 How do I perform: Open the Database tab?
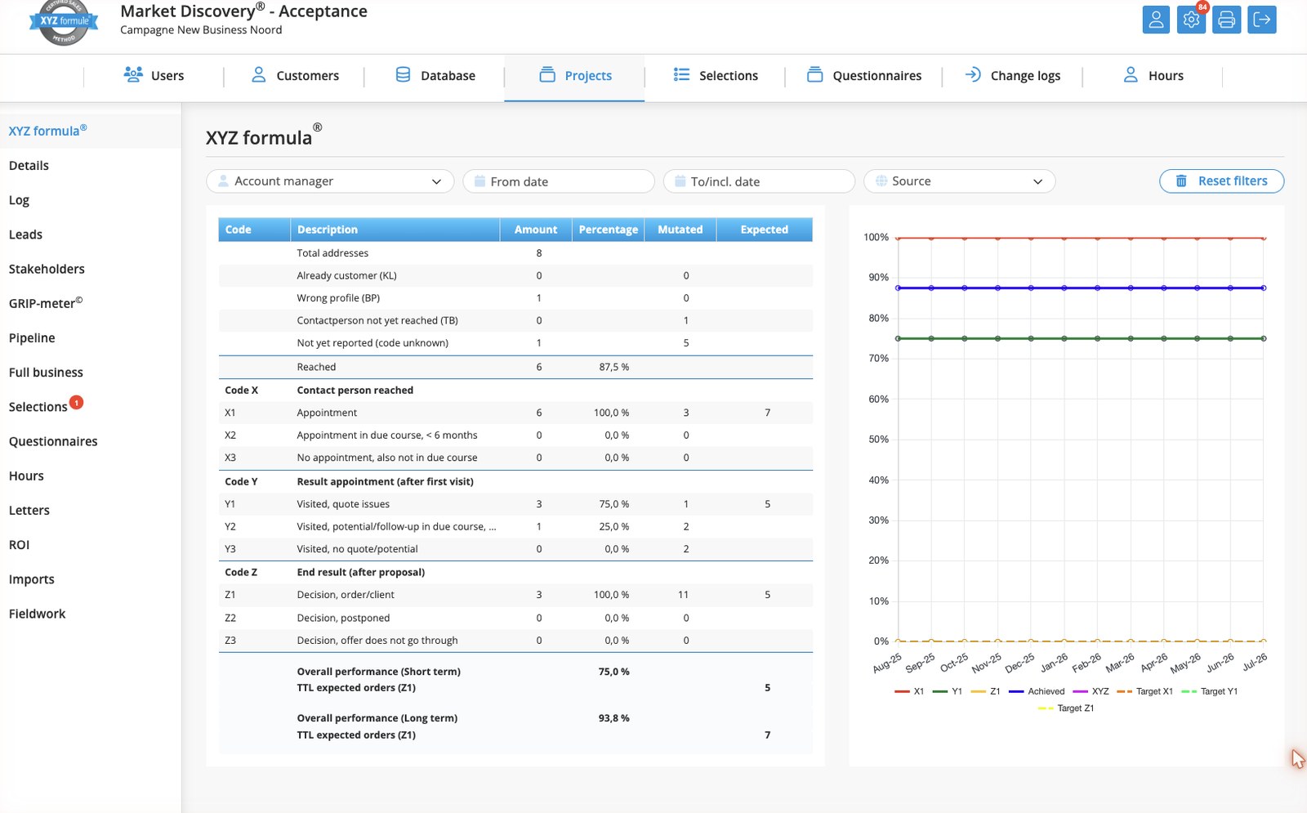point(435,75)
